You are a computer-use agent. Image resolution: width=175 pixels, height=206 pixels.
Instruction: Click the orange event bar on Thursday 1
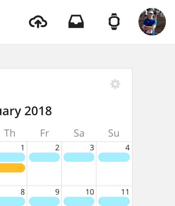click(13, 168)
